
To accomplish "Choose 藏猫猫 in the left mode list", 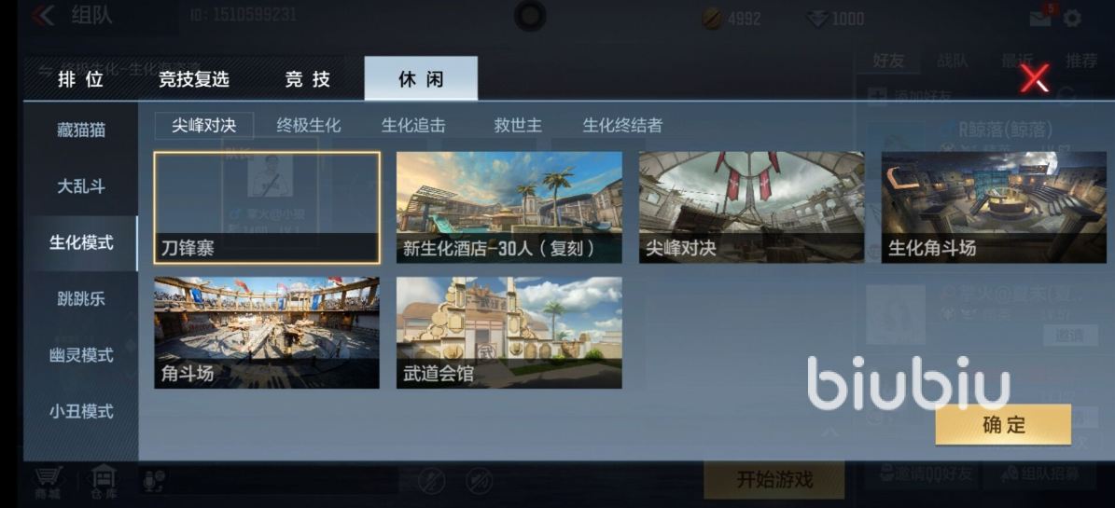I will pos(81,130).
